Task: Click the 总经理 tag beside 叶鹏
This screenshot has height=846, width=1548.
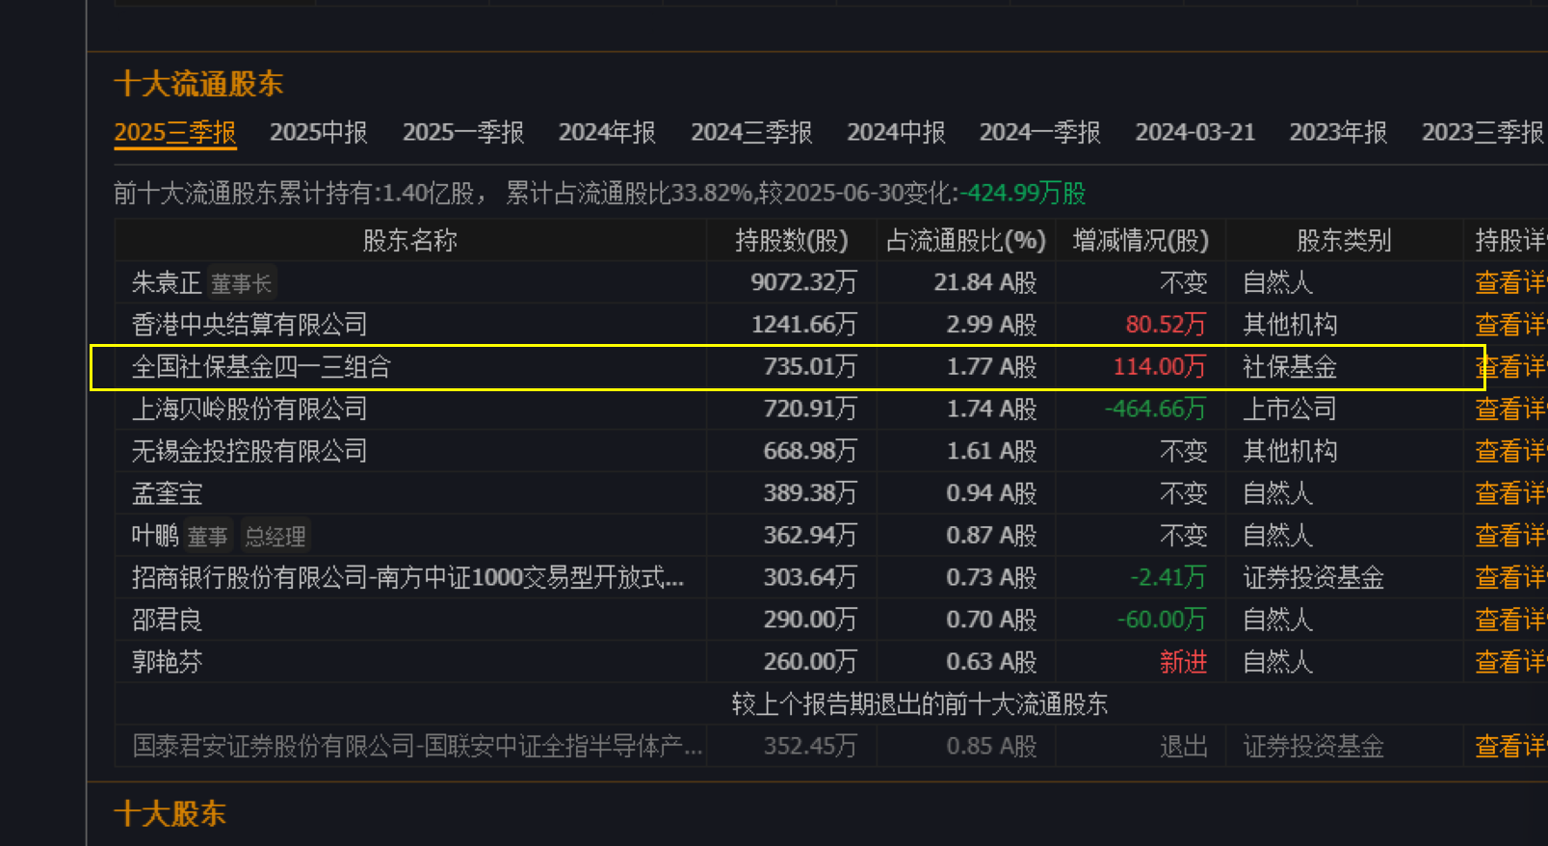Action: coord(275,536)
